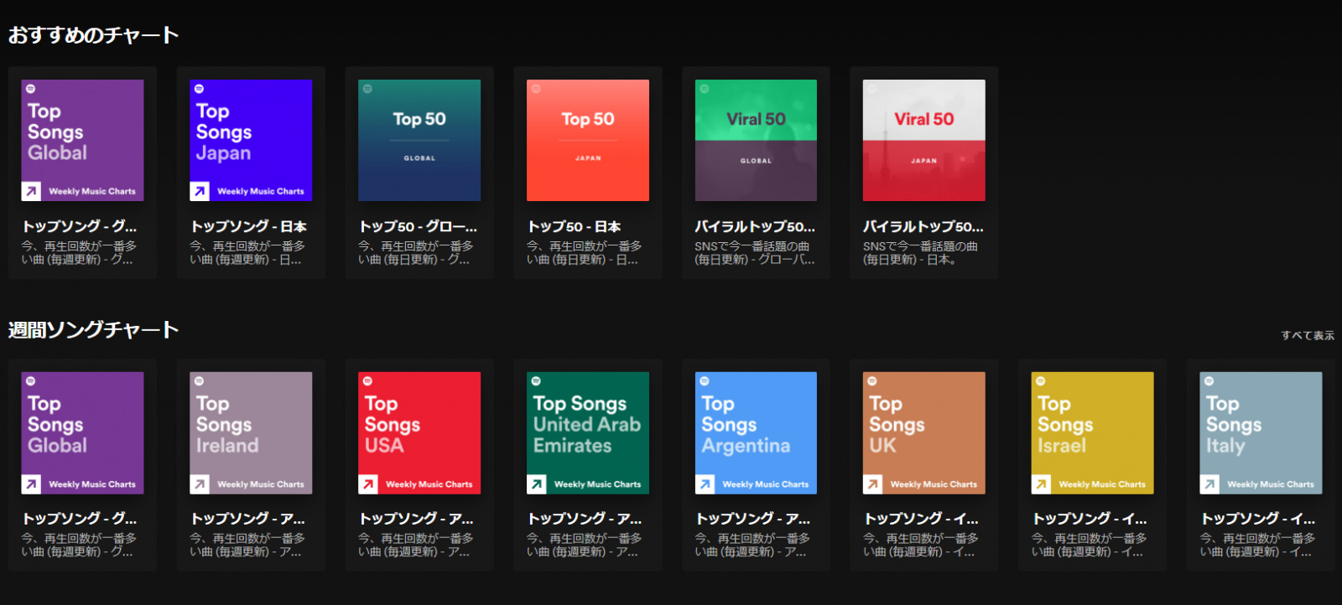Click description under トップソング - 日本 title
The width and height of the screenshot is (1342, 605).
click(247, 253)
